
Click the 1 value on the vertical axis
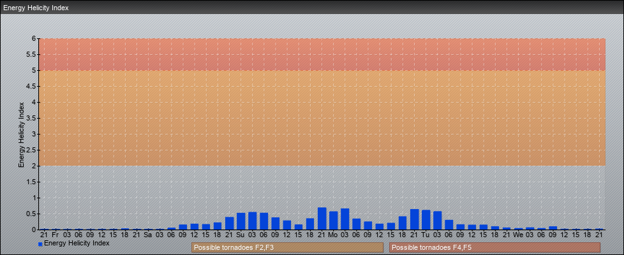point(34,198)
